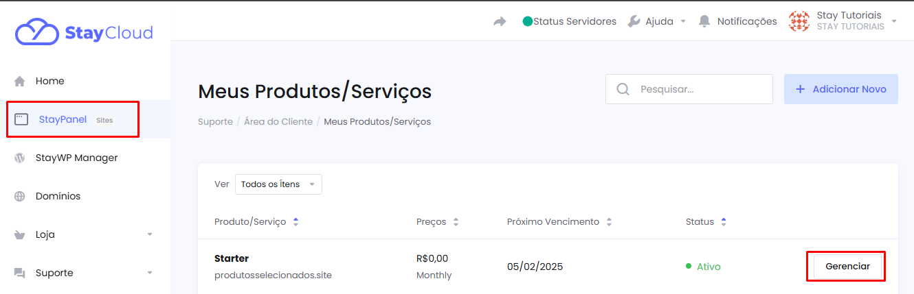Select the StayPanel window icon
The image size is (914, 294).
[x=21, y=119]
